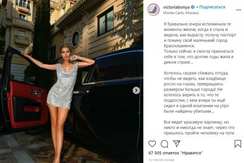Share the post via the paper plane icon
Viewport: 244px width, 163px height.
[x=177, y=143]
